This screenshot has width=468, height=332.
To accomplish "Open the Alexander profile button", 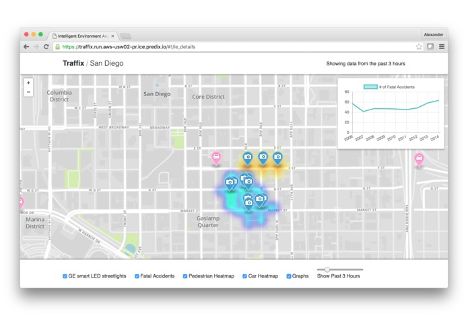I will click(434, 34).
